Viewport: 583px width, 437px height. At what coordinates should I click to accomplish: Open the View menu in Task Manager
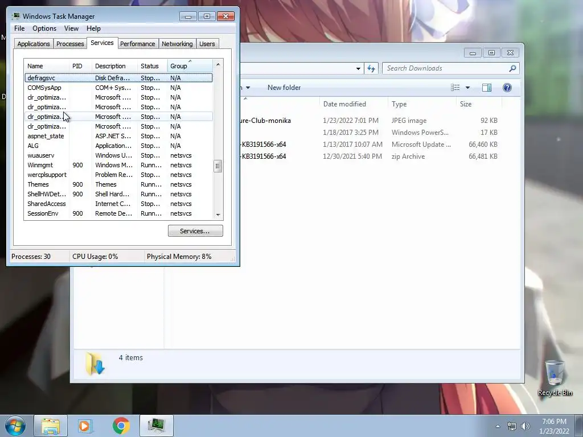[x=71, y=28]
